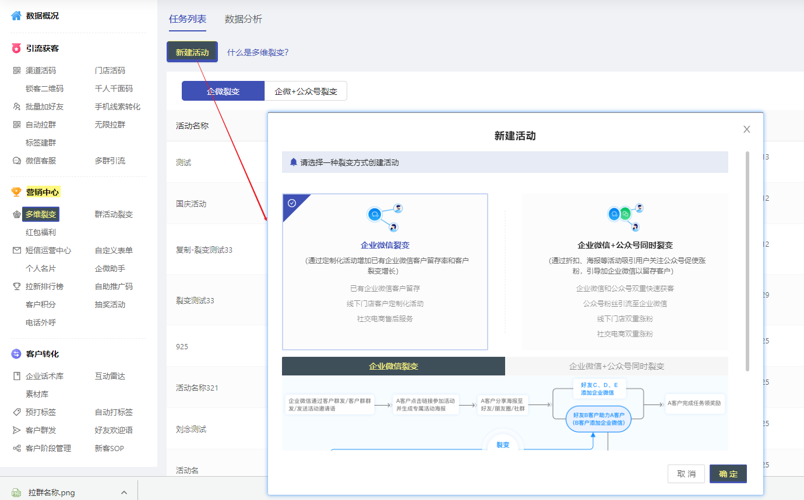804x500 pixels.
Task: Select the 企业微信+公众号同时裂变 option card
Action: (625, 272)
